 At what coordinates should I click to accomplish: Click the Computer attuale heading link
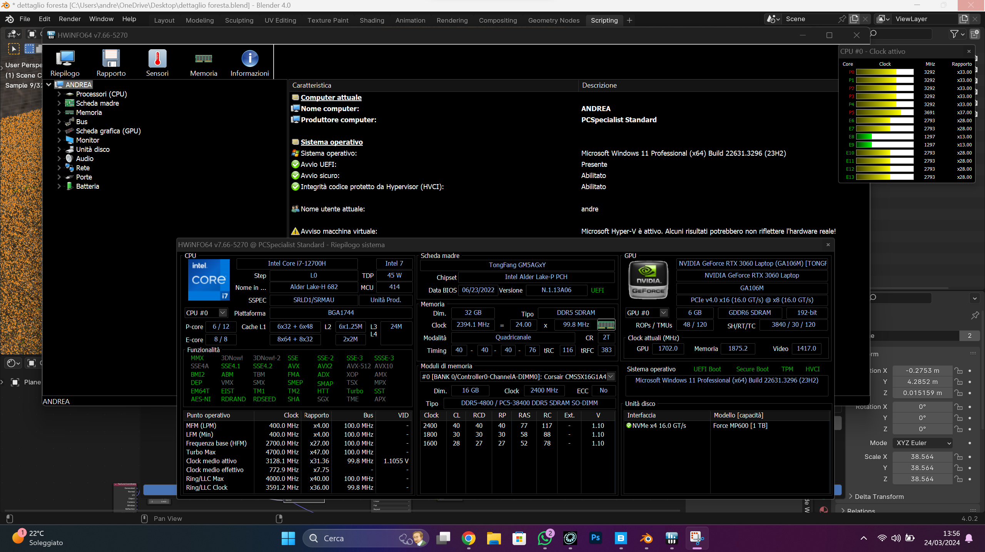pos(331,98)
